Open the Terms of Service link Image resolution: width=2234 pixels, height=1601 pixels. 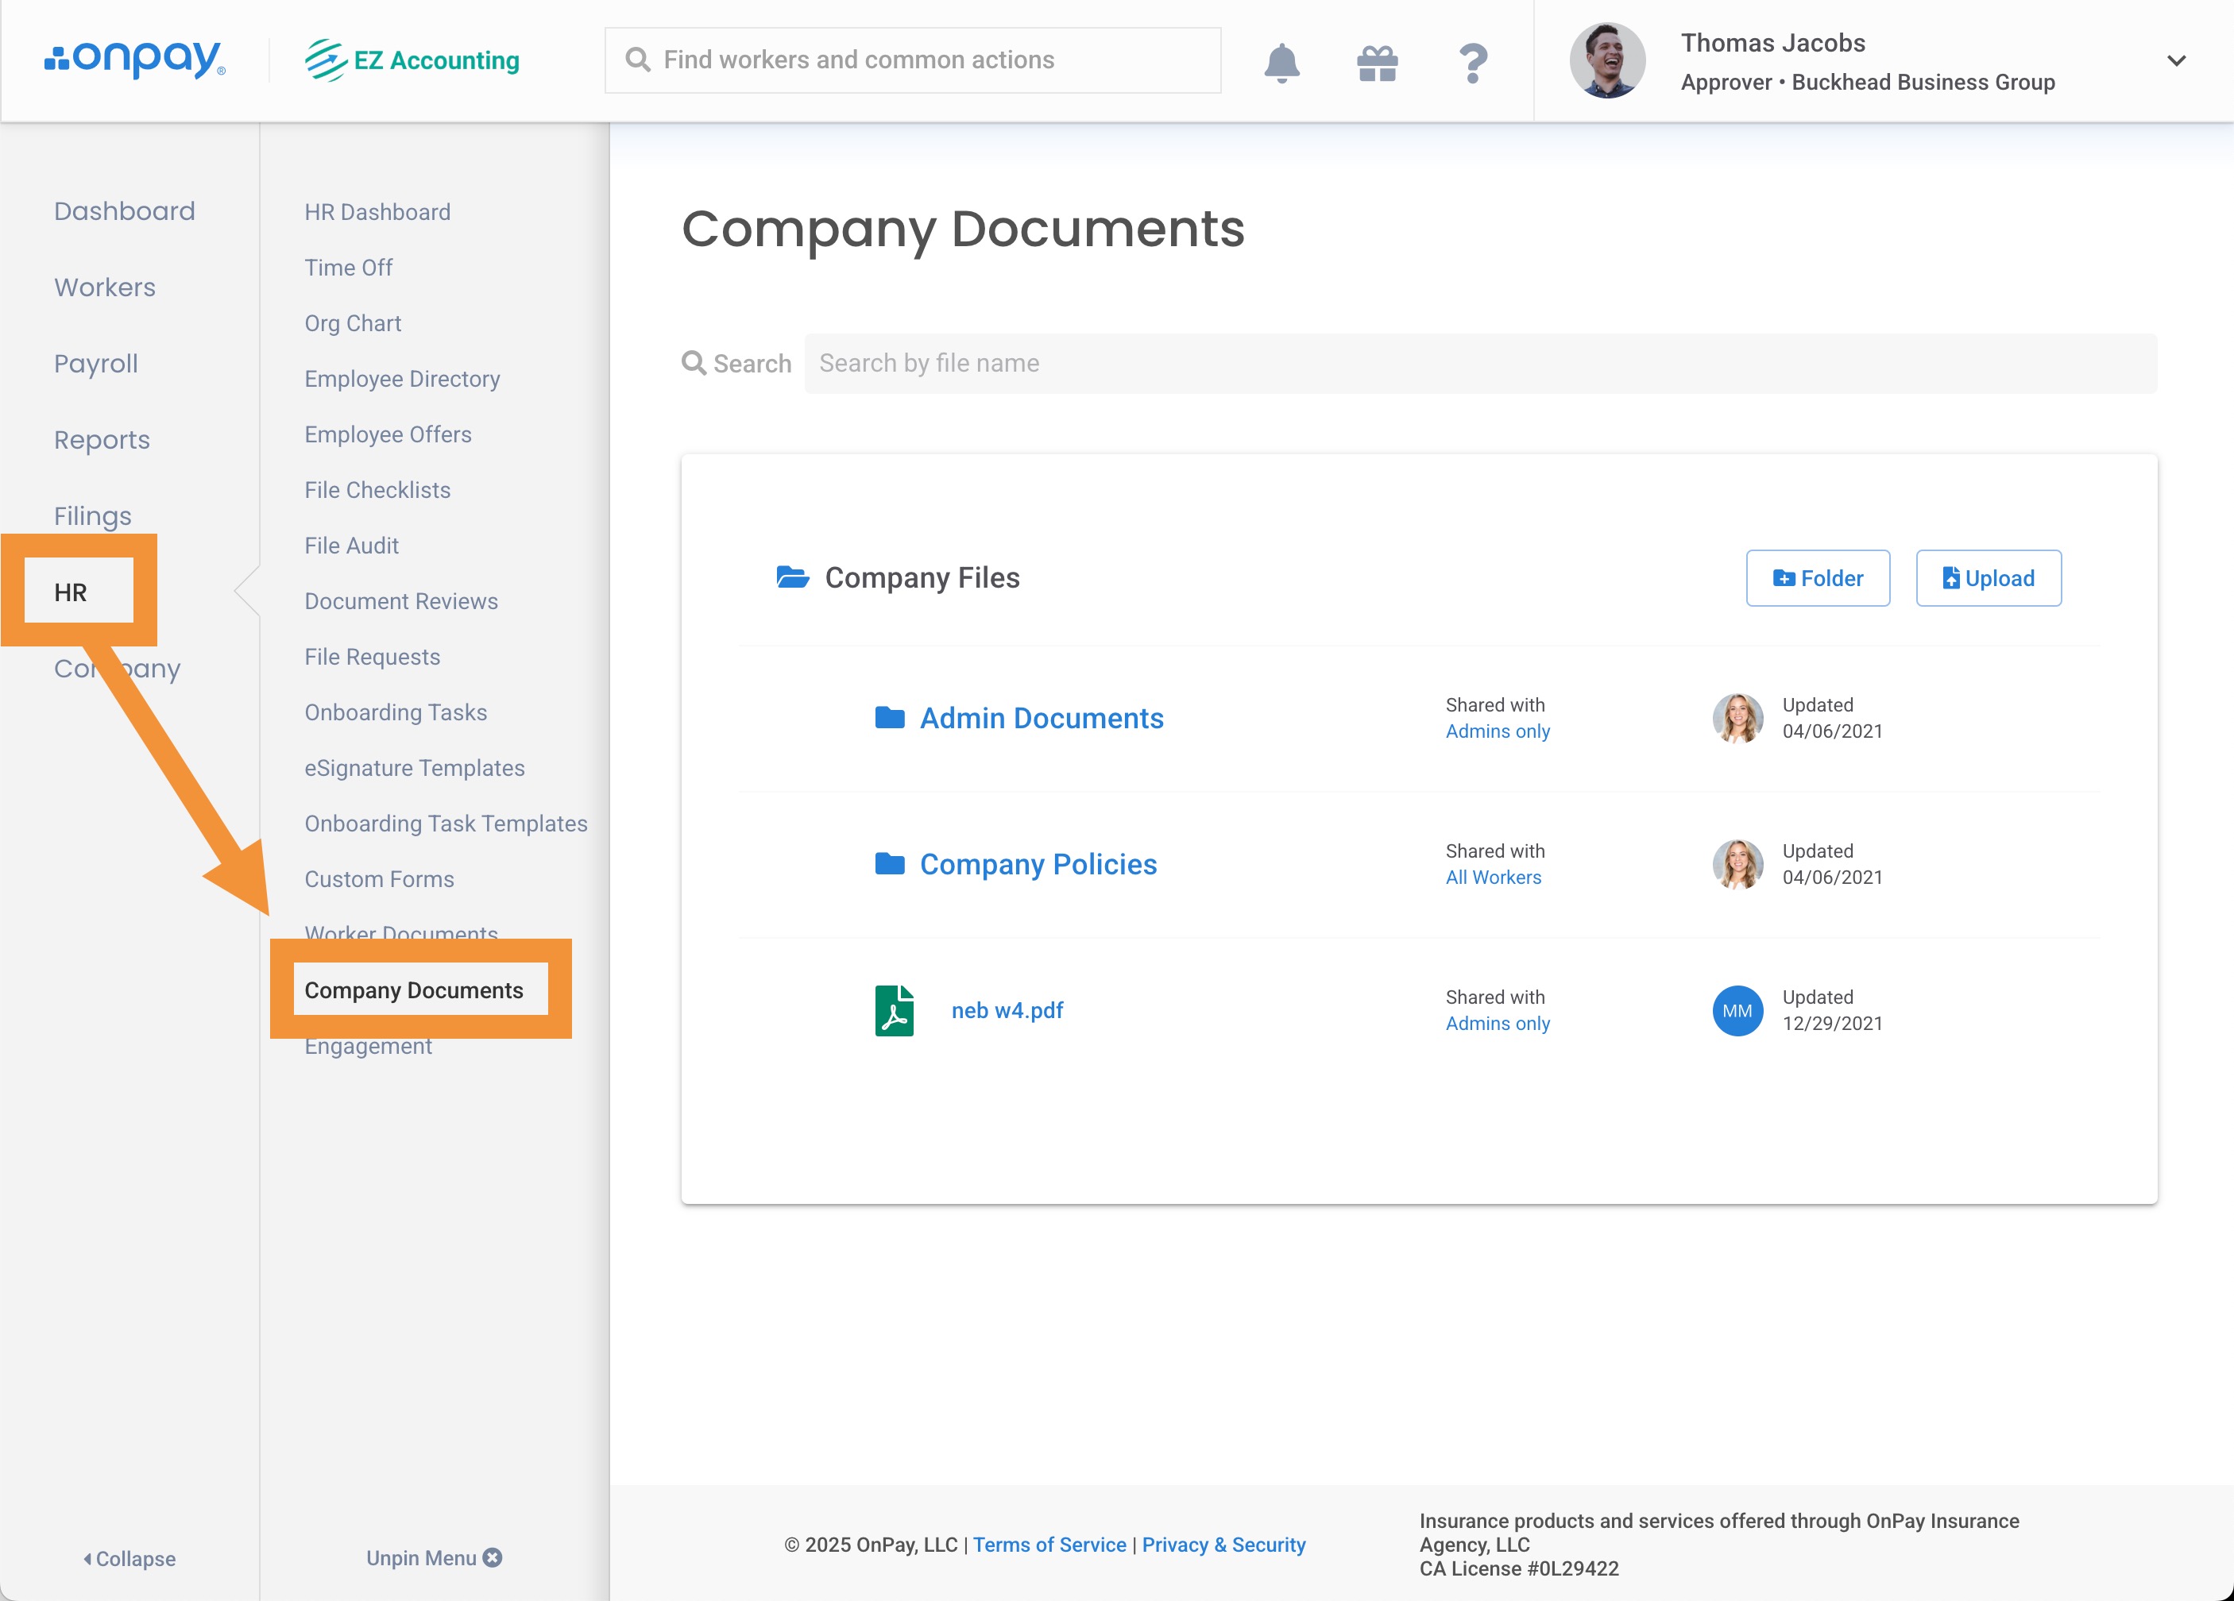click(x=1049, y=1545)
